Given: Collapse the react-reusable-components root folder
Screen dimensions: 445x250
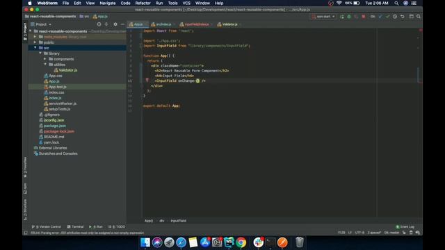Looking at the screenshot, I should click(31, 31).
